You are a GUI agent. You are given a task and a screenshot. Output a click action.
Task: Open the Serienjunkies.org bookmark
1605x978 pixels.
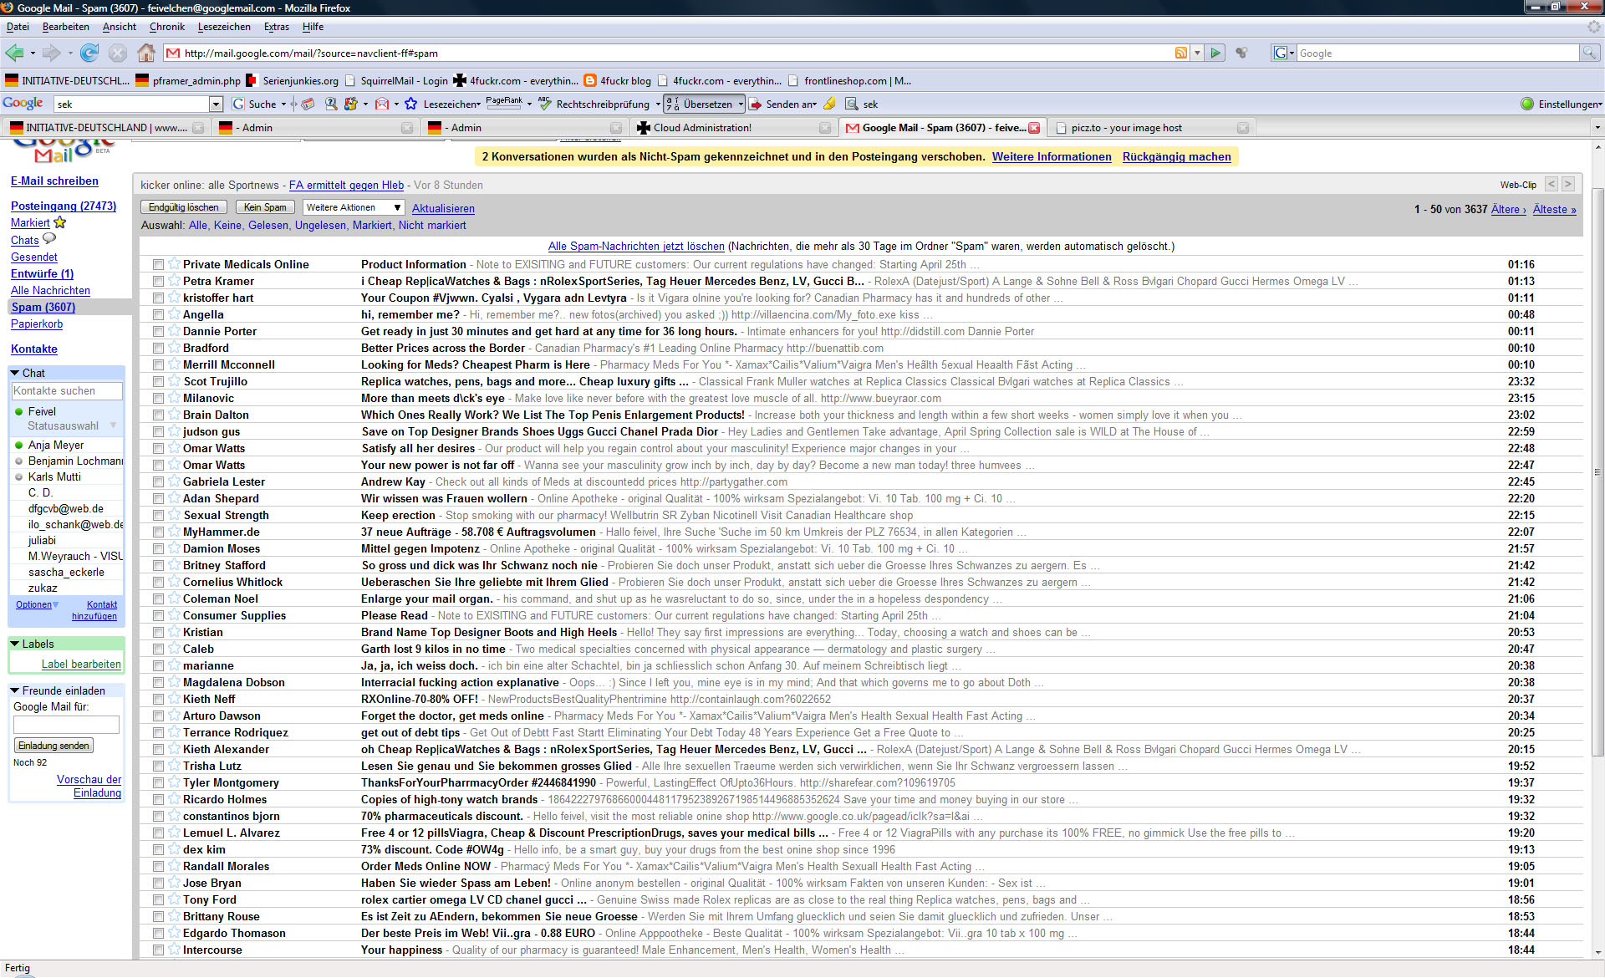tap(292, 81)
